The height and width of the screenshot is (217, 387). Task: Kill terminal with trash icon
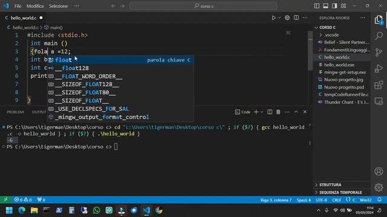tap(278, 112)
